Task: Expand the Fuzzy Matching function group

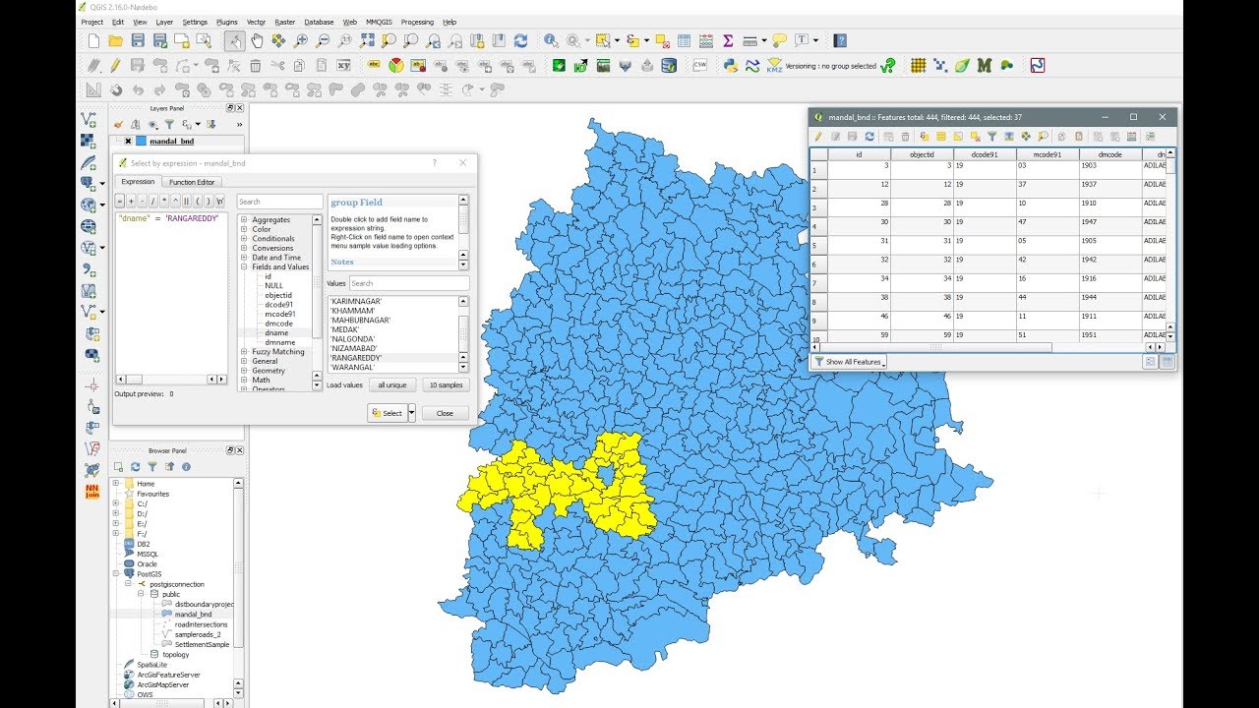Action: 243,351
